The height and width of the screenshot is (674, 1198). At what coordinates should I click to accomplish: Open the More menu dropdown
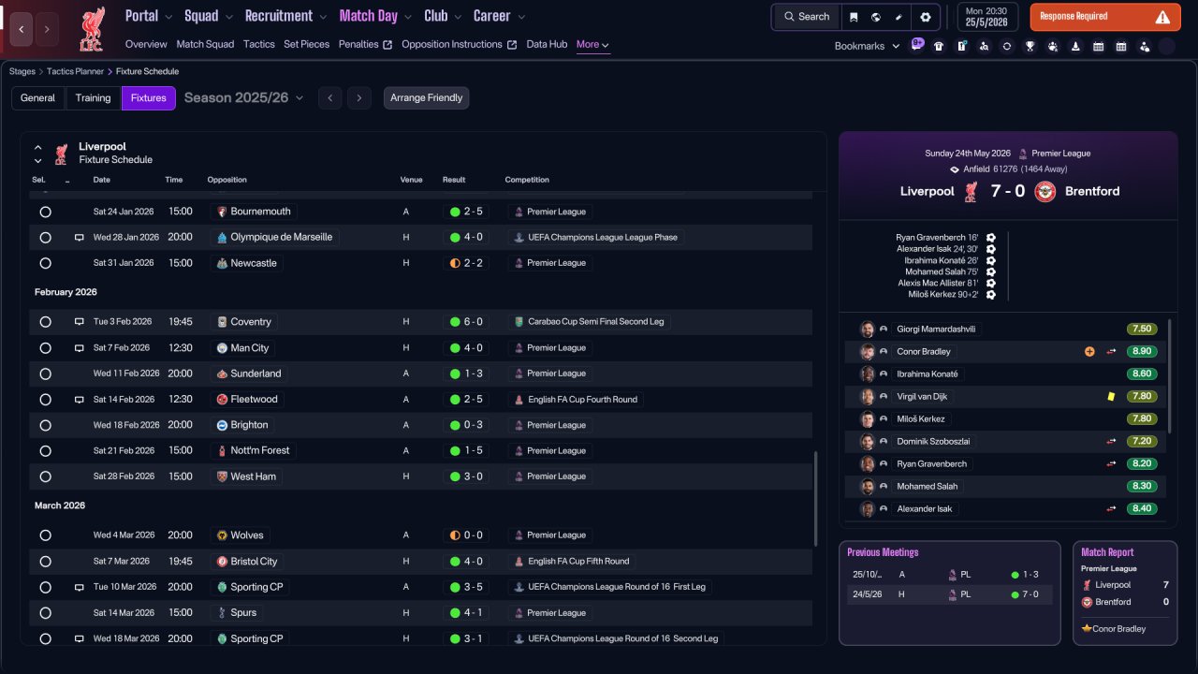point(593,45)
